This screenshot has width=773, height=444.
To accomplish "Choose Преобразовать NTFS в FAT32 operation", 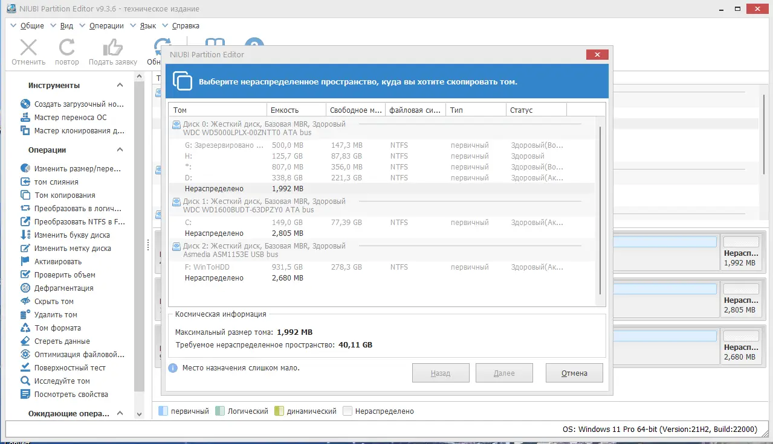I will coord(73,221).
